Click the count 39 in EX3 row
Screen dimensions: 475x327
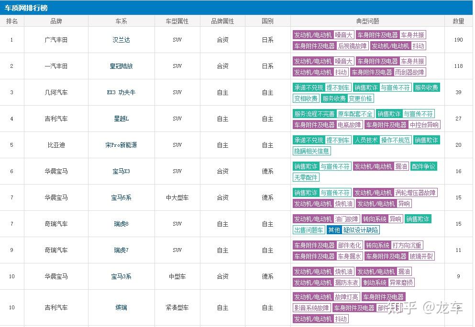pos(458,92)
